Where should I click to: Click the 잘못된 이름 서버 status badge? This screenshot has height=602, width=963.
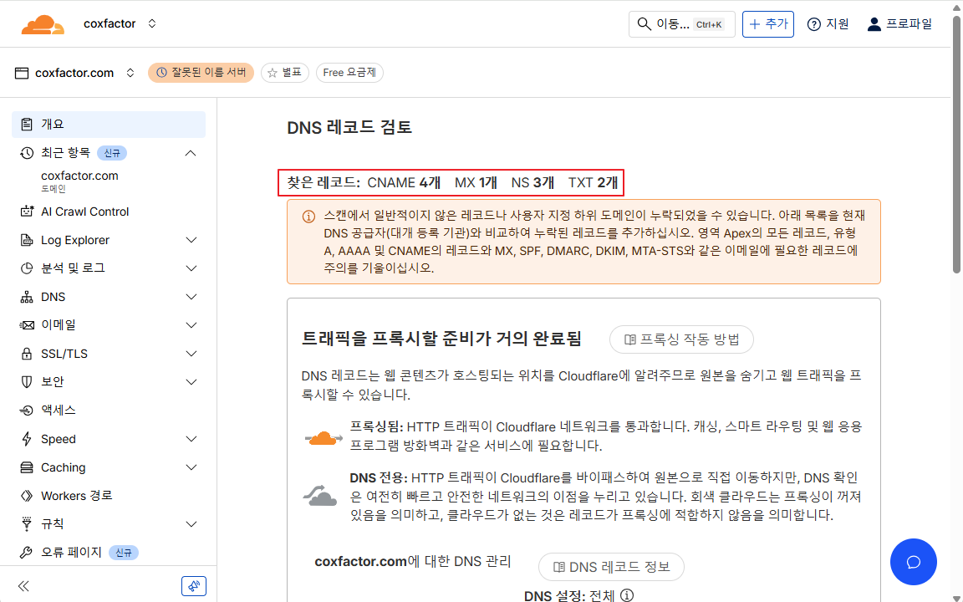[x=201, y=73]
